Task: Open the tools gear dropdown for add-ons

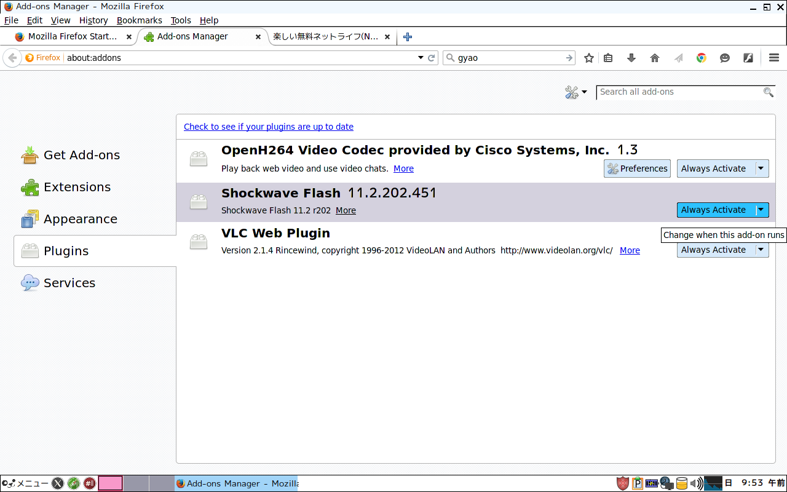Action: (x=576, y=92)
